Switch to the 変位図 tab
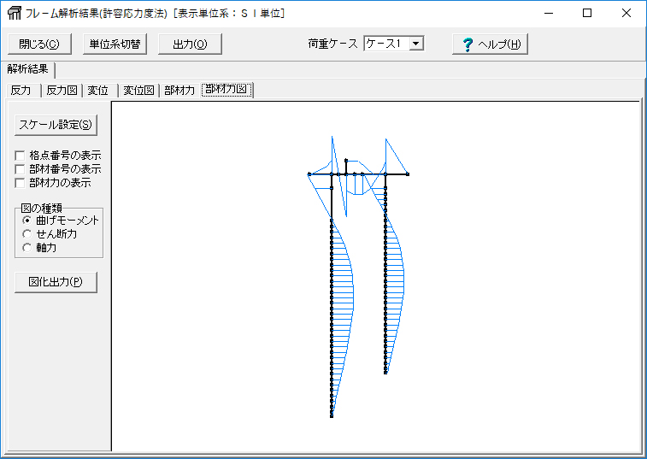Viewport: 647px width, 459px height. point(139,90)
